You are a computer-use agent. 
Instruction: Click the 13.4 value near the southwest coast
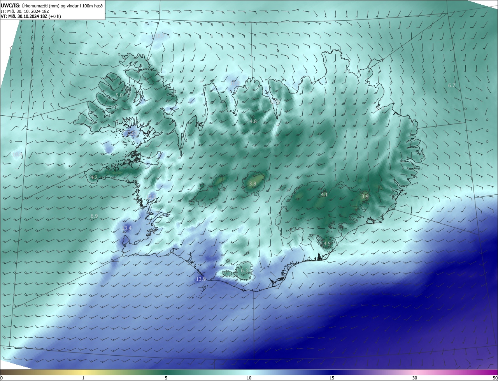(x=127, y=228)
